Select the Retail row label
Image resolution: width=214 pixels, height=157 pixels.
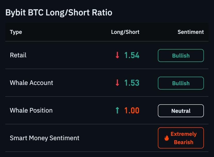click(18, 55)
